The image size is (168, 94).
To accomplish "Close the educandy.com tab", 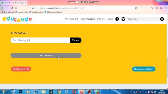I will point(25,3).
